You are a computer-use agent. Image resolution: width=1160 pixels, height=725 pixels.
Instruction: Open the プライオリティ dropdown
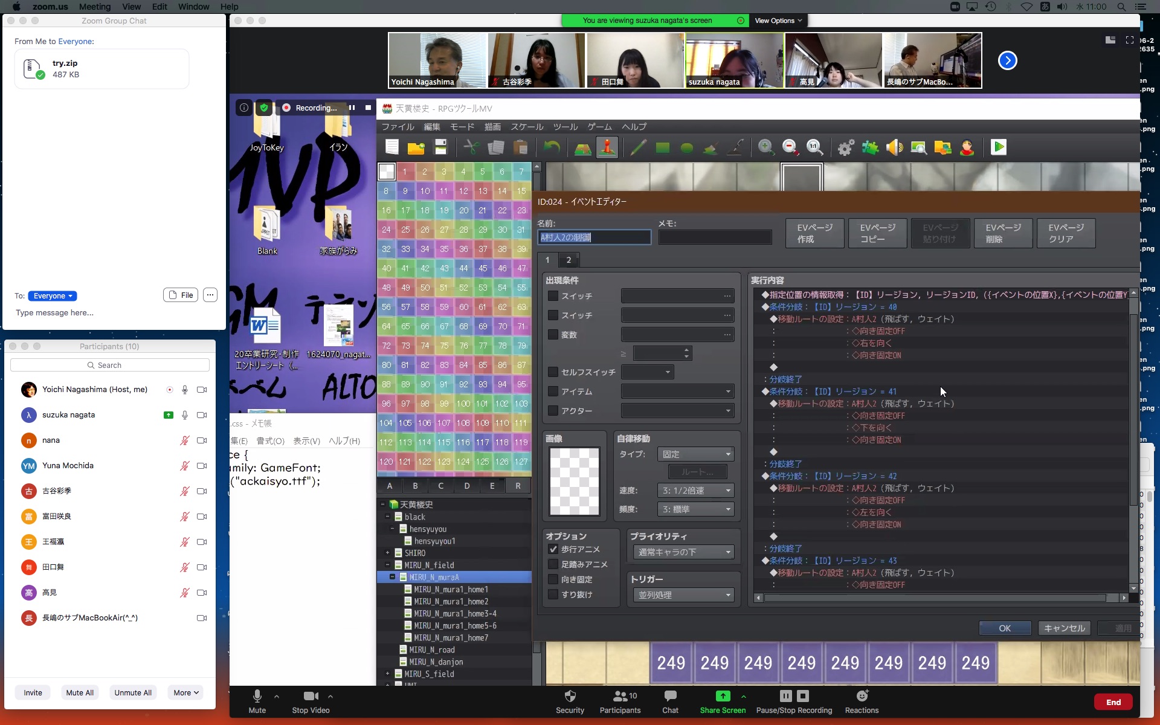click(683, 552)
